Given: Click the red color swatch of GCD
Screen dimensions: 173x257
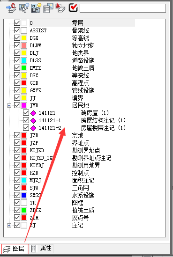Looking at the screenshot, I should coord(24,83).
